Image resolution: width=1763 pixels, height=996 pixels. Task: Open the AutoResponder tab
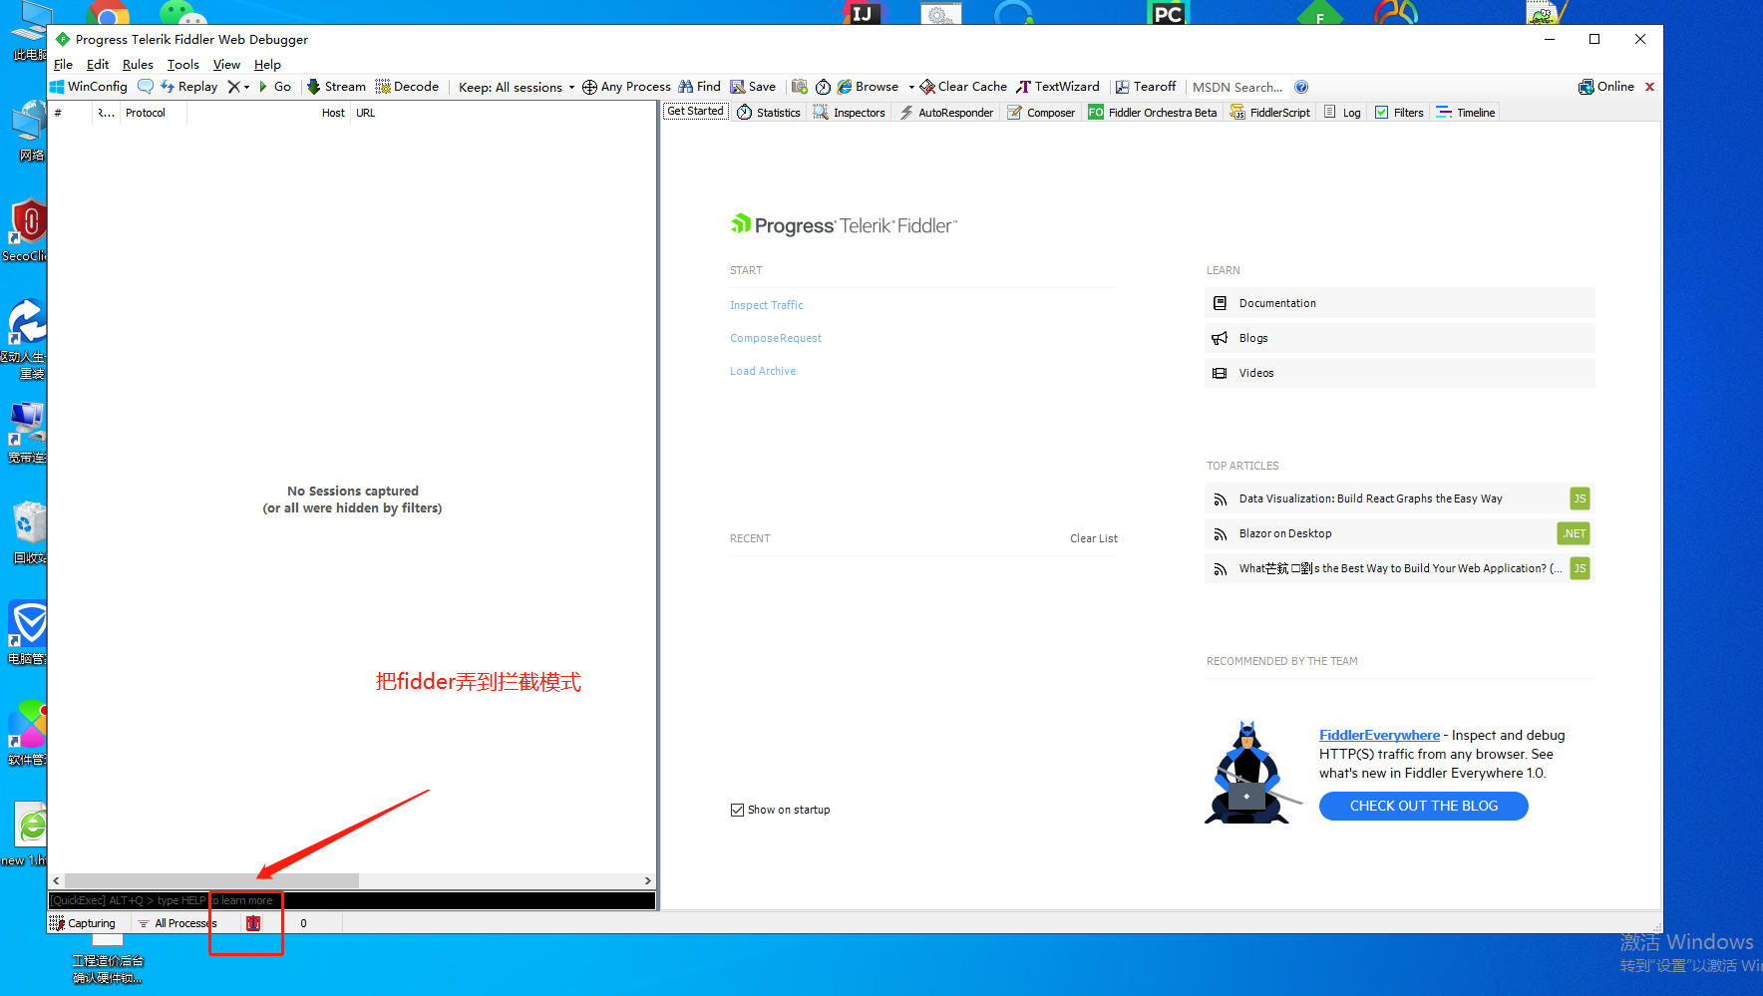[946, 113]
